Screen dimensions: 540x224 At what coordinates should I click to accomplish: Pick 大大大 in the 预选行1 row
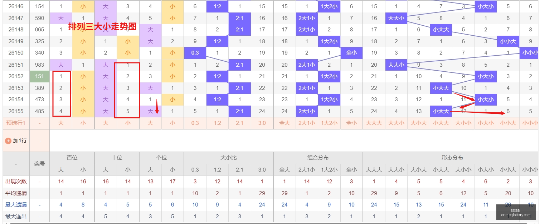tap(374, 123)
